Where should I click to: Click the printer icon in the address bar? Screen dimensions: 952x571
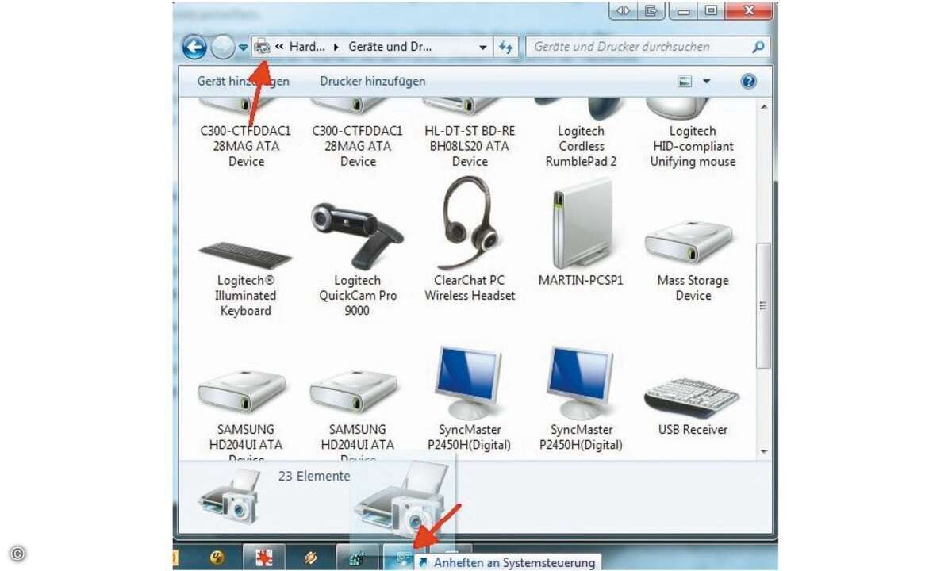click(x=263, y=47)
